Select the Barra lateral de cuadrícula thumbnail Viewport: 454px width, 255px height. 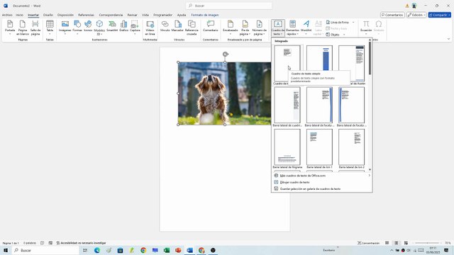[287, 106]
